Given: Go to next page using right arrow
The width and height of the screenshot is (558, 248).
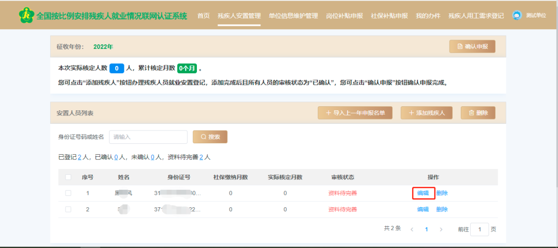Looking at the screenshot, I should pos(441,229).
